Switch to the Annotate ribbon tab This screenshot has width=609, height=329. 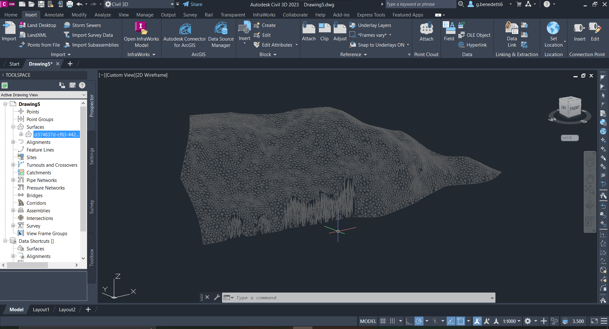pos(54,15)
